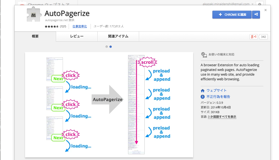Click the Google +1 button

coord(253,37)
